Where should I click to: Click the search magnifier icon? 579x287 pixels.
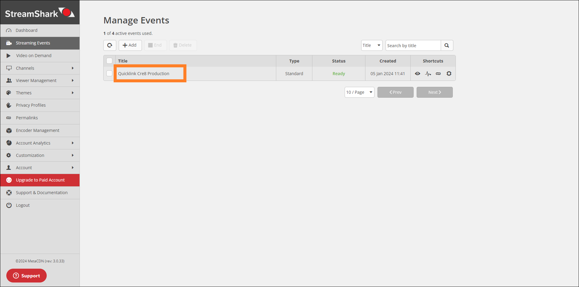[x=447, y=45]
